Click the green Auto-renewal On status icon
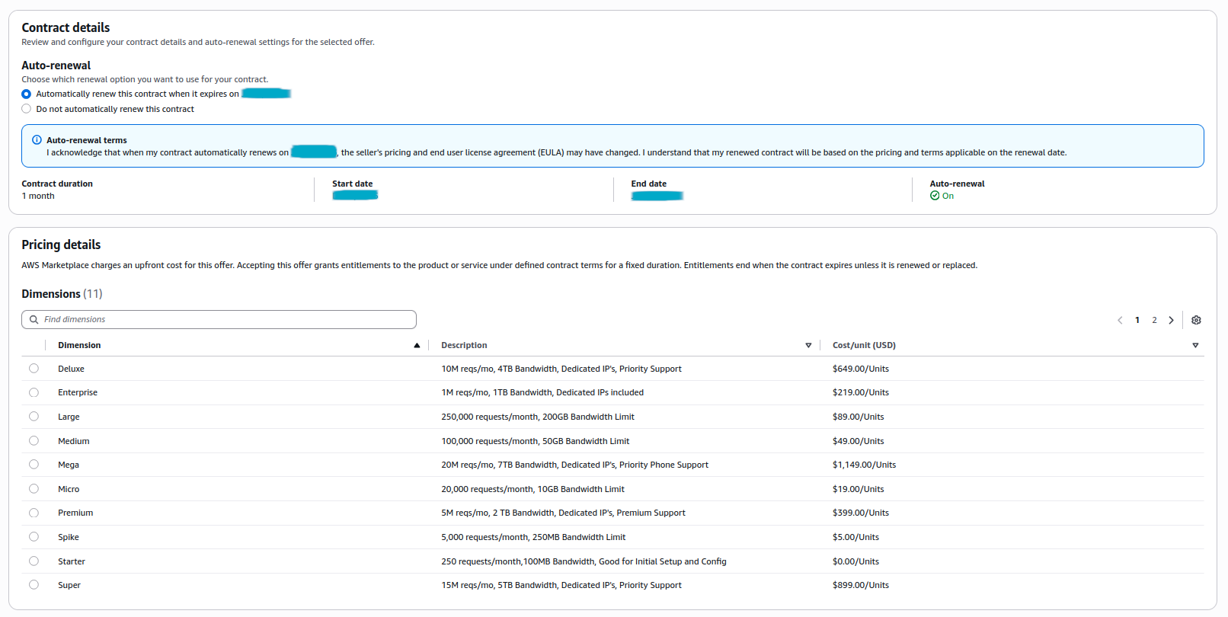 coord(935,196)
